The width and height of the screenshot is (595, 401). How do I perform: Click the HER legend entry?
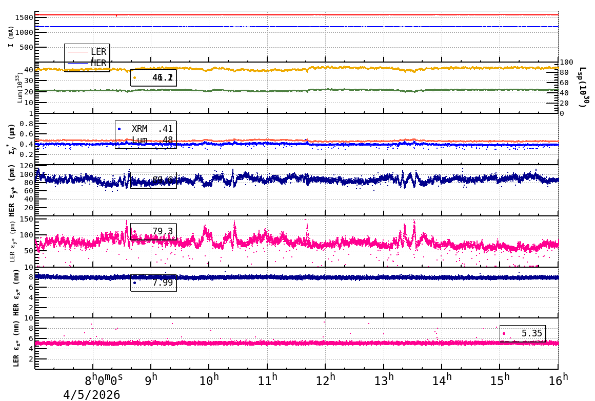point(87,63)
